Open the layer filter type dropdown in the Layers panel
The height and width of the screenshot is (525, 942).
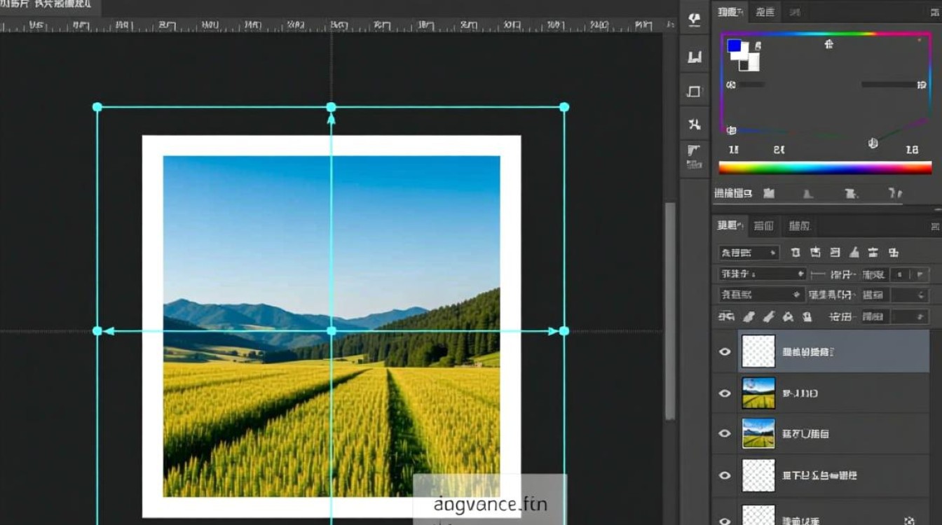click(748, 253)
